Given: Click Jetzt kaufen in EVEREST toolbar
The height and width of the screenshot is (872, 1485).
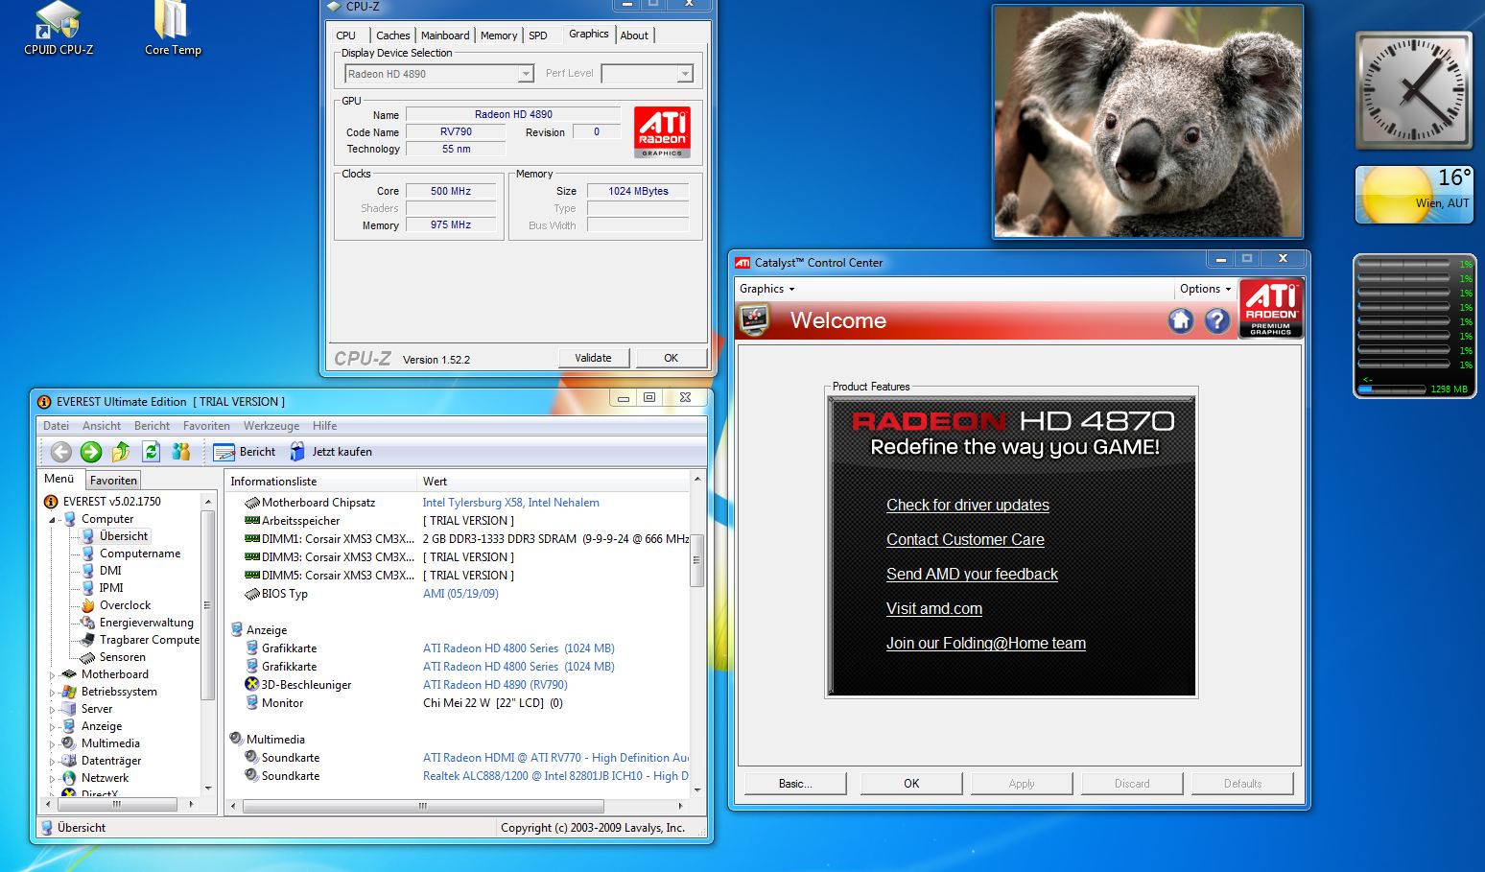Looking at the screenshot, I should 331,452.
